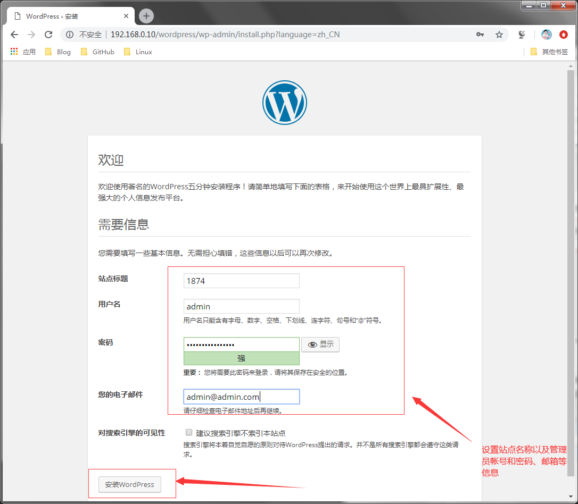The height and width of the screenshot is (504, 578).
Task: Reload the current page
Action: [48, 35]
